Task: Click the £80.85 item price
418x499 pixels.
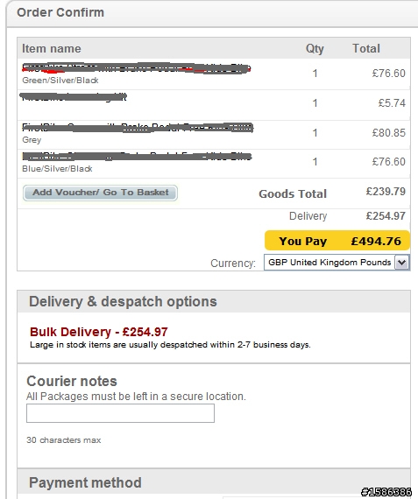Action: (389, 133)
